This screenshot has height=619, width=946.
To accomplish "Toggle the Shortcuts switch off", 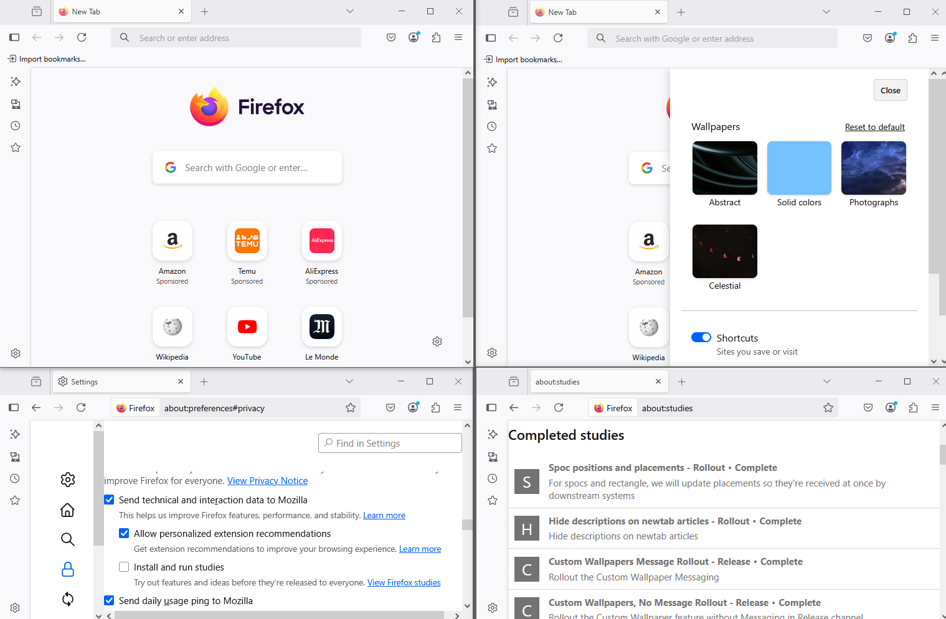I will tap(701, 337).
